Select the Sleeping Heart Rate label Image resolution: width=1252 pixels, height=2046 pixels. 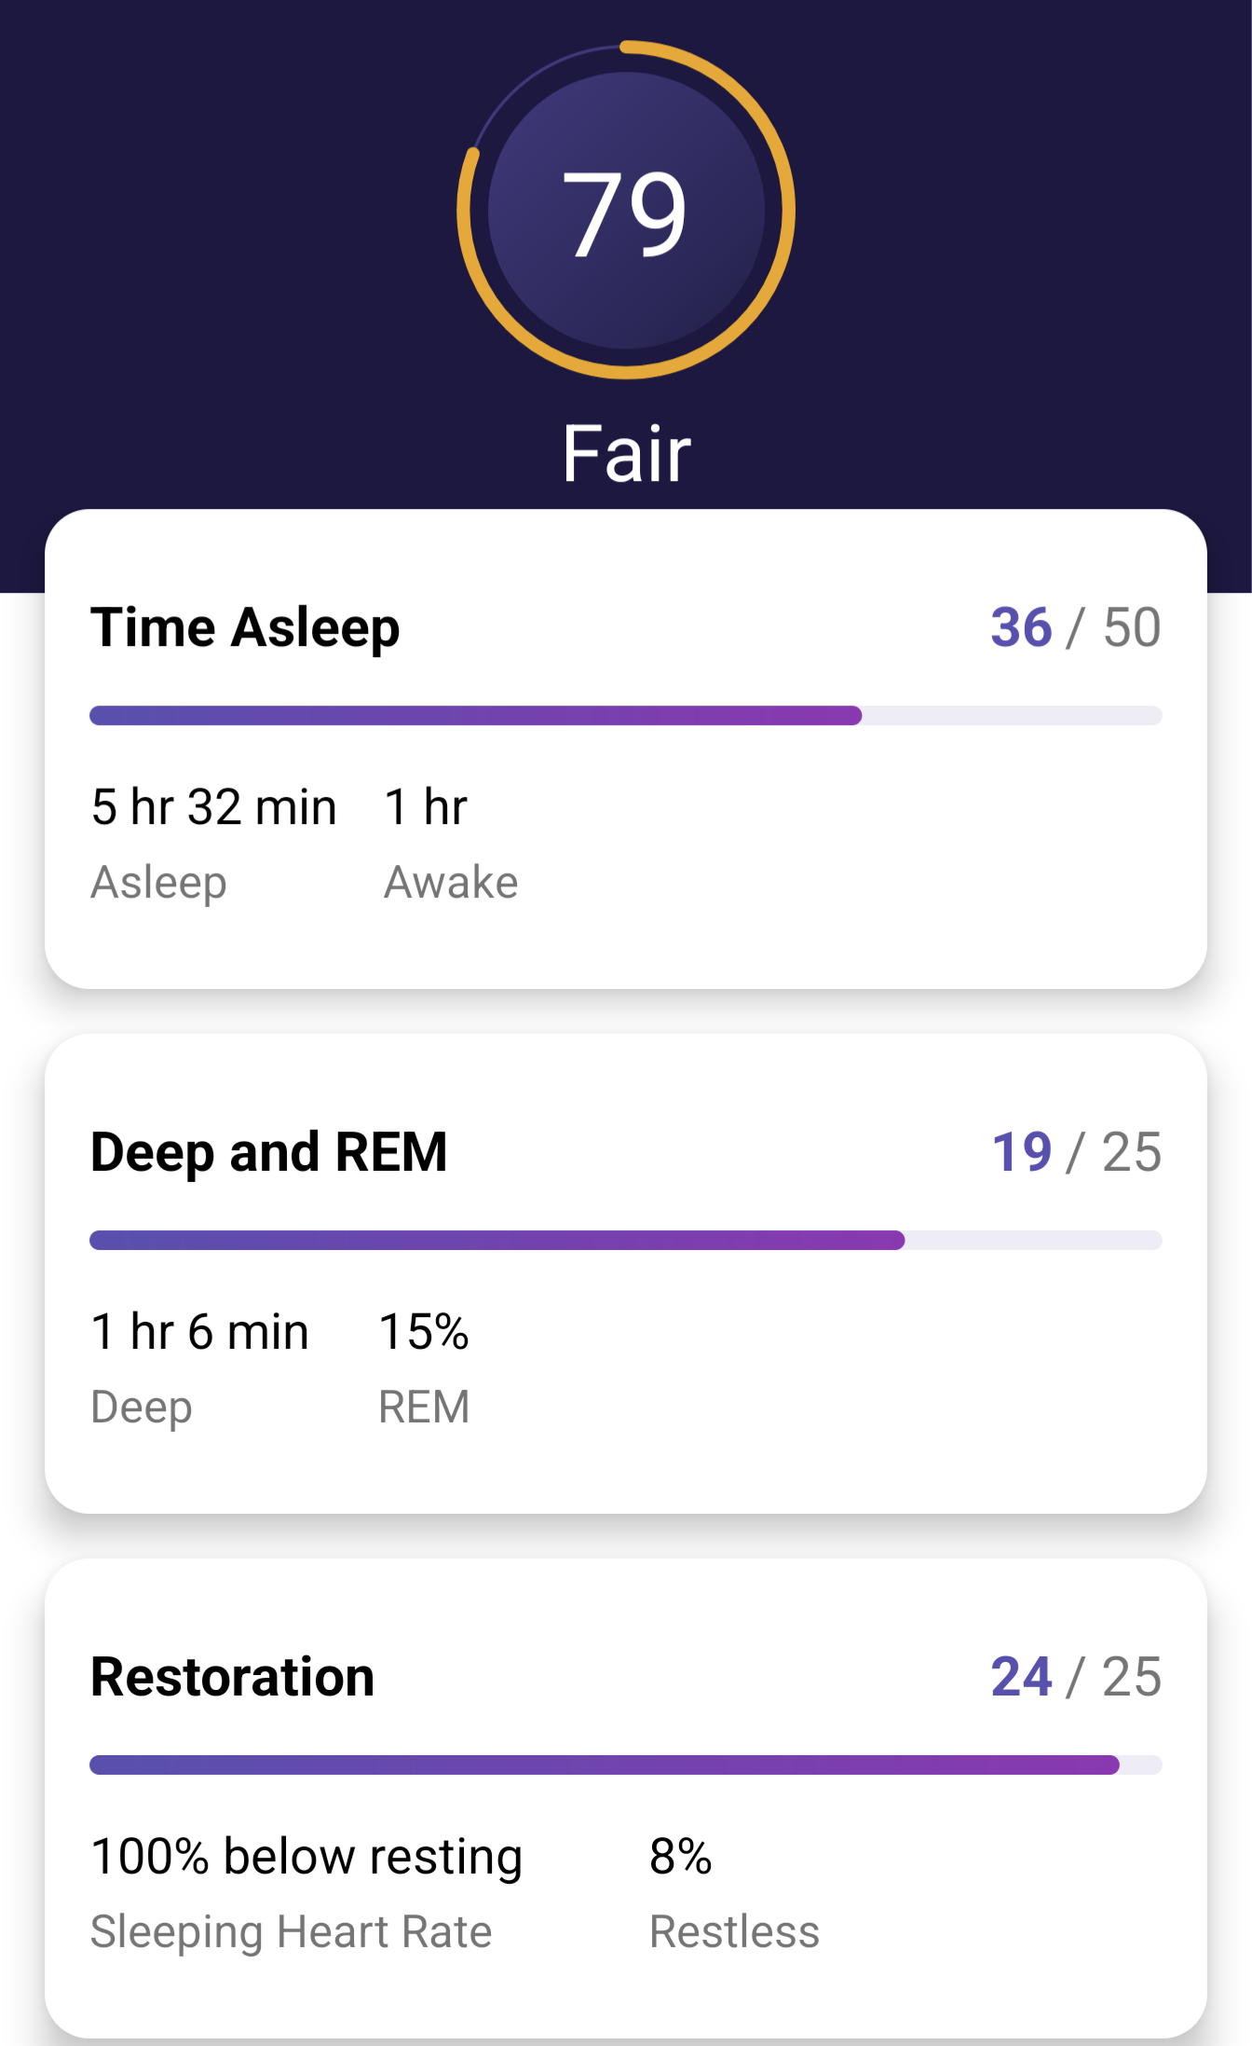click(x=291, y=1932)
